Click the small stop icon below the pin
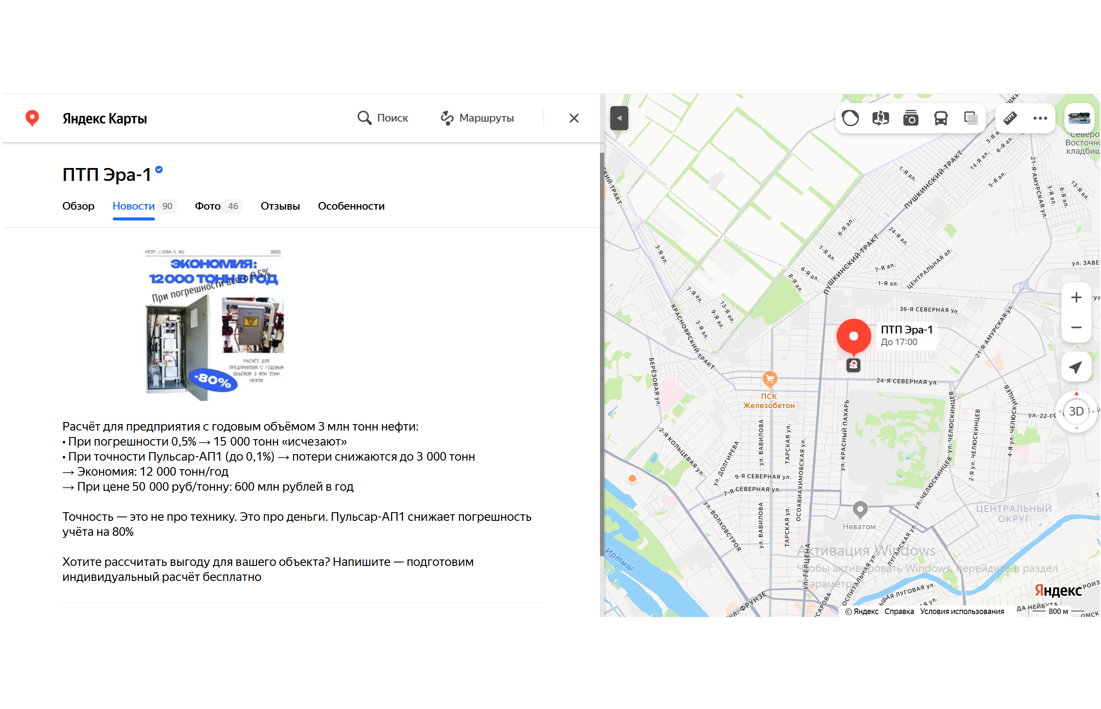Viewport: 1101px width, 709px height. pyautogui.click(x=853, y=365)
